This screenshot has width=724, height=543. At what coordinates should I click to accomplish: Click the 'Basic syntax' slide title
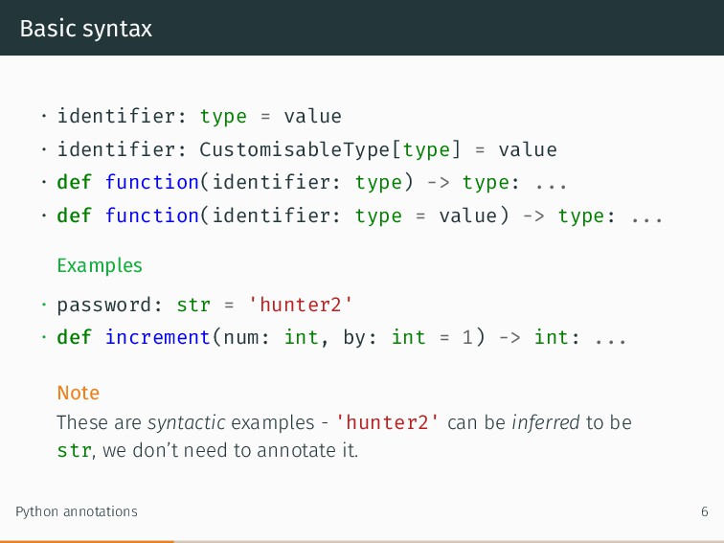tap(86, 29)
